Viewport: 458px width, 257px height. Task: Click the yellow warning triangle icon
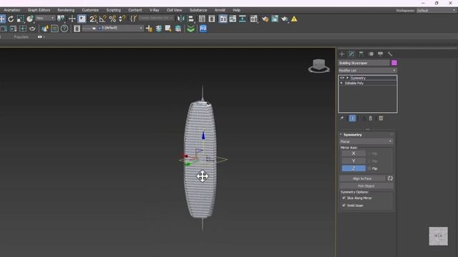(x=294, y=19)
